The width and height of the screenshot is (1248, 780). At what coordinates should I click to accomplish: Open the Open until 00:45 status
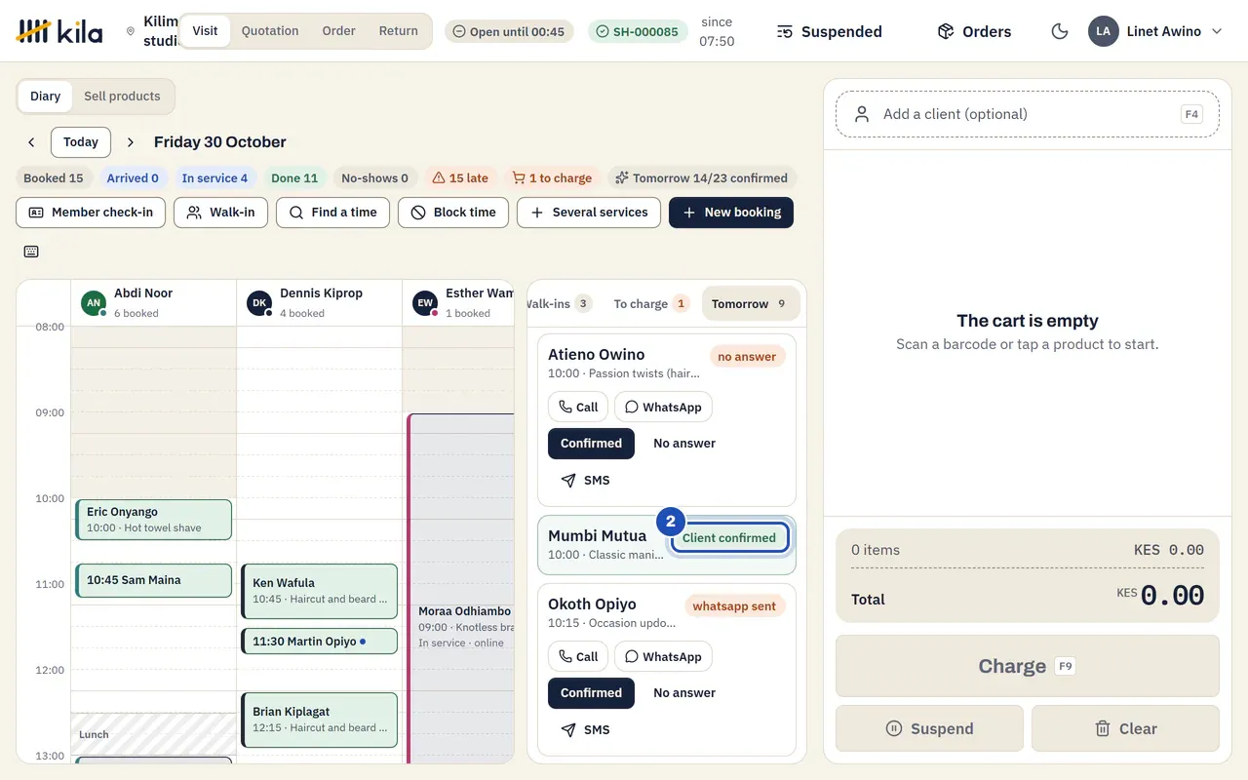[x=509, y=31]
